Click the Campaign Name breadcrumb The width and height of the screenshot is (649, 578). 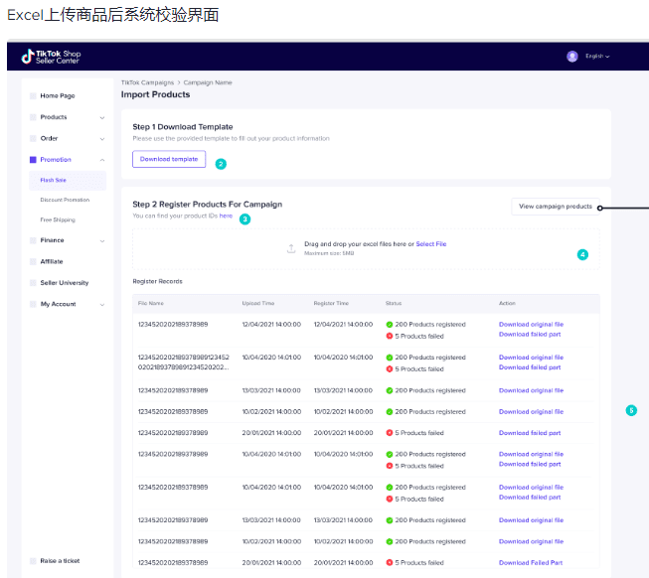coord(208,82)
